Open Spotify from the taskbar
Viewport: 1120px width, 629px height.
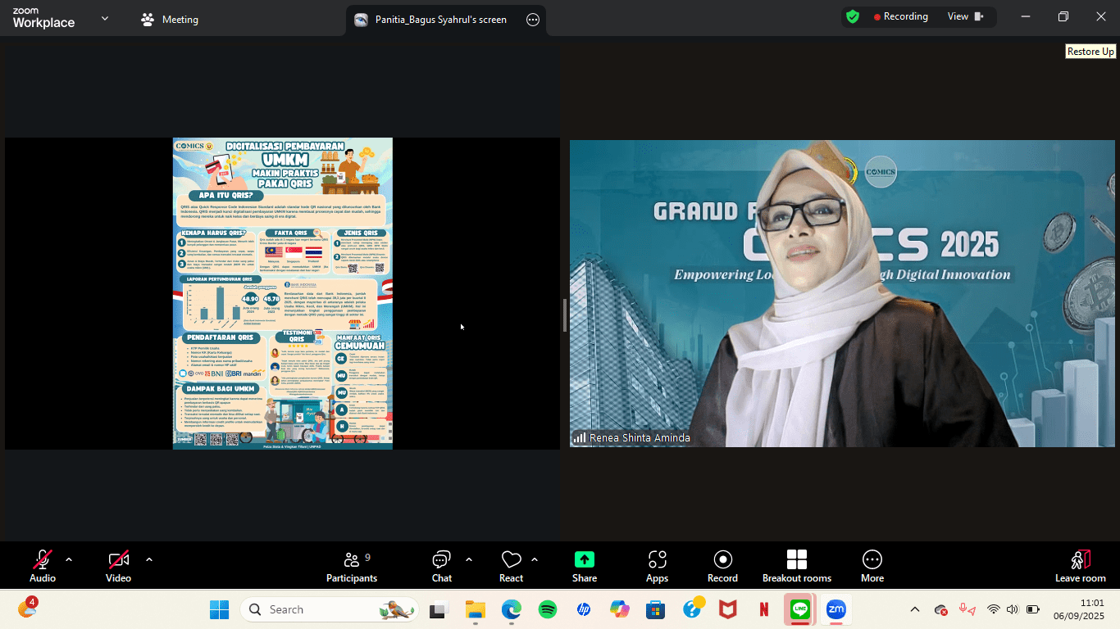tap(548, 609)
